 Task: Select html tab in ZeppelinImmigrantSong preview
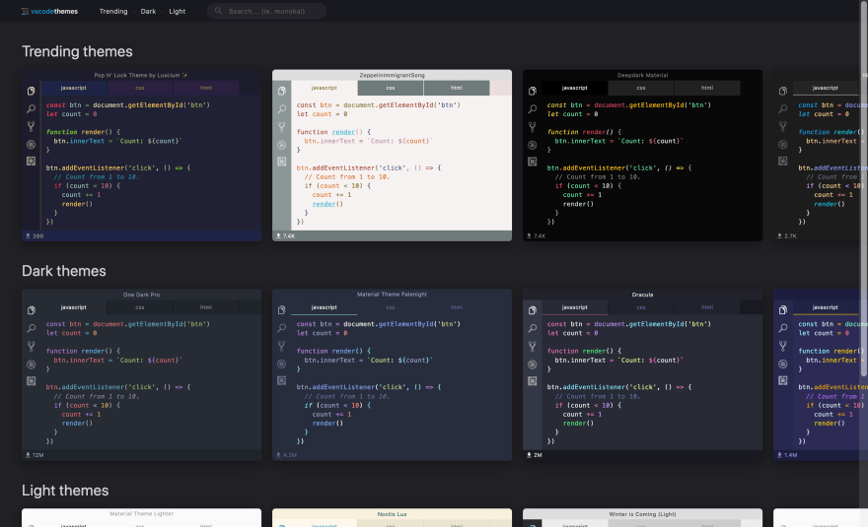click(457, 88)
